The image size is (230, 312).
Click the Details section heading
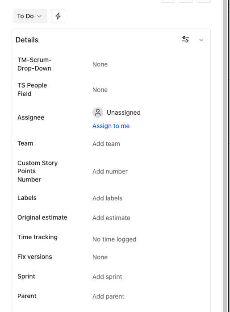tap(27, 40)
